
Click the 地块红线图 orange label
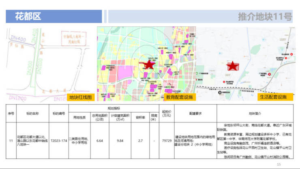click(x=81, y=97)
